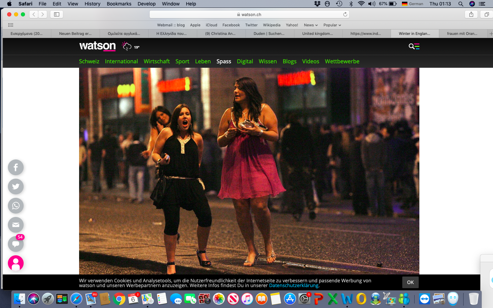Open Notification Center list icon
This screenshot has width=493, height=308.
[482, 4]
